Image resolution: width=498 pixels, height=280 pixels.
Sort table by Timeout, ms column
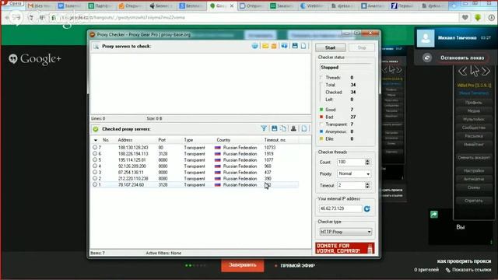pyautogui.click(x=275, y=140)
